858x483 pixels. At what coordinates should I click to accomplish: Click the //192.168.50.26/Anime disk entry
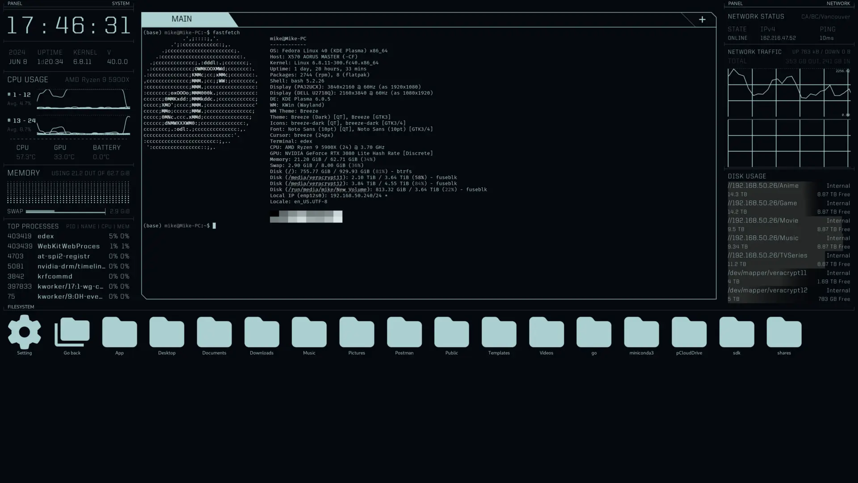click(763, 186)
